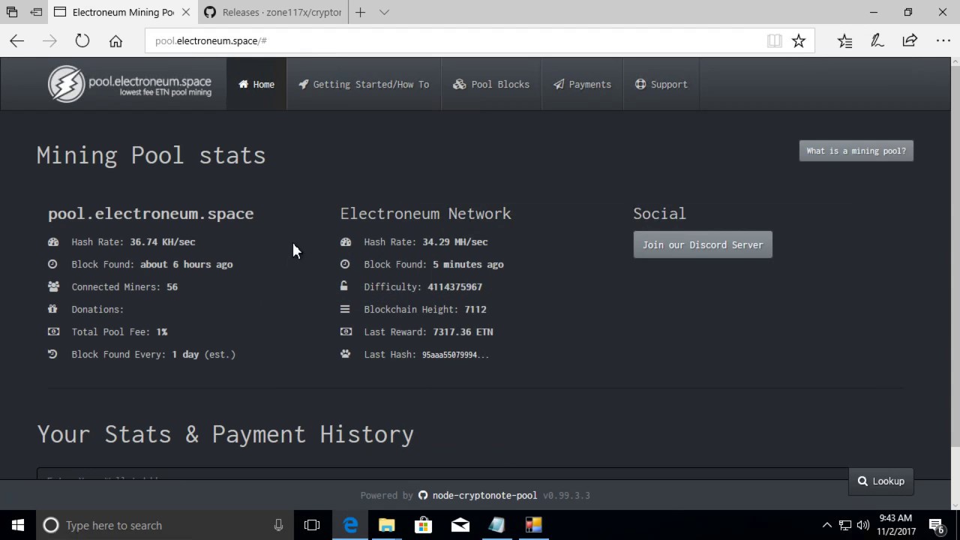Open browser home page icon
This screenshot has height=540, width=960.
[115, 40]
